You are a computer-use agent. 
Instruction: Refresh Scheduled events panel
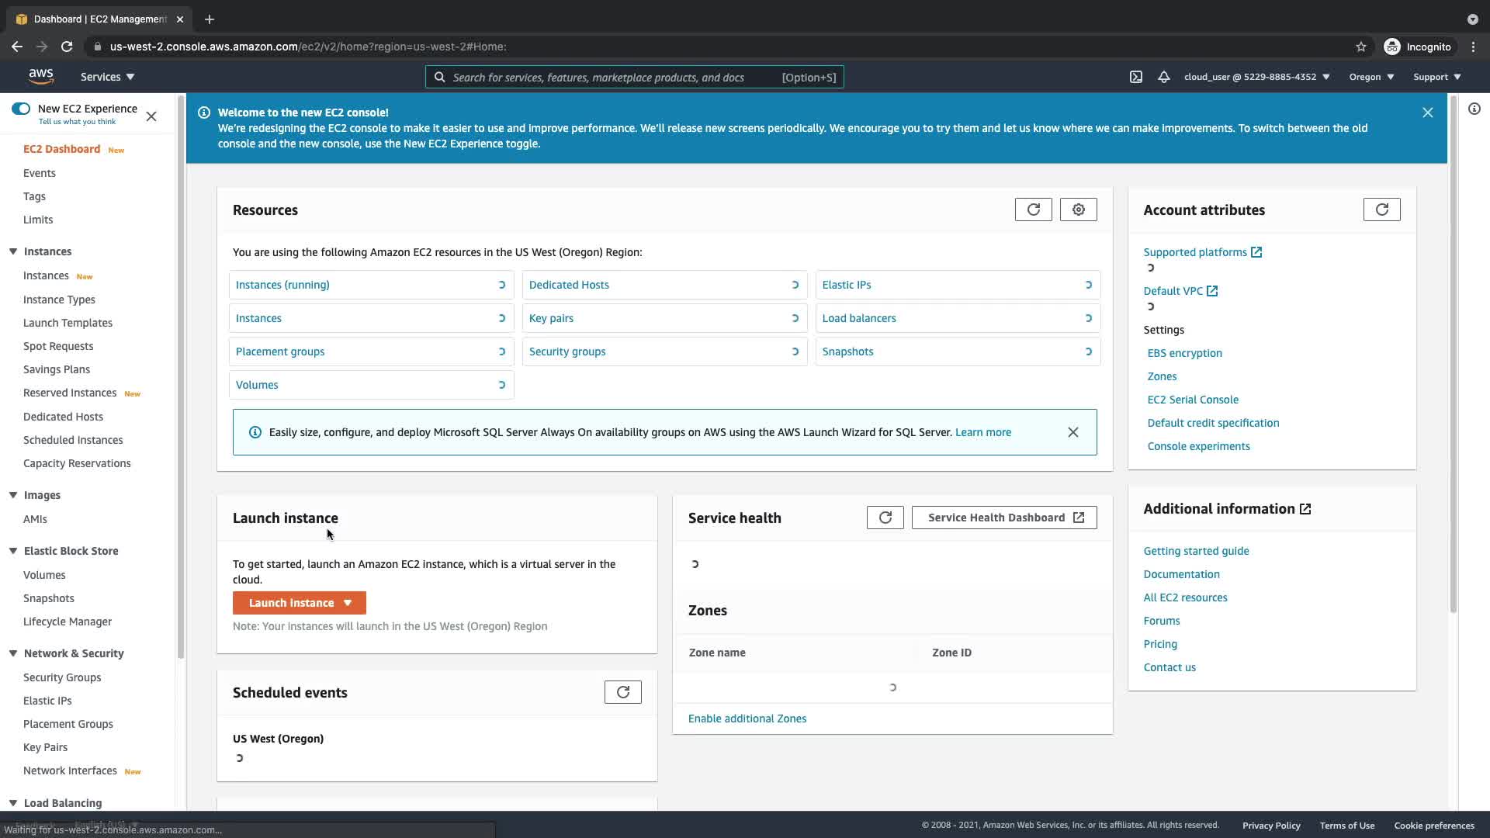coord(622,692)
